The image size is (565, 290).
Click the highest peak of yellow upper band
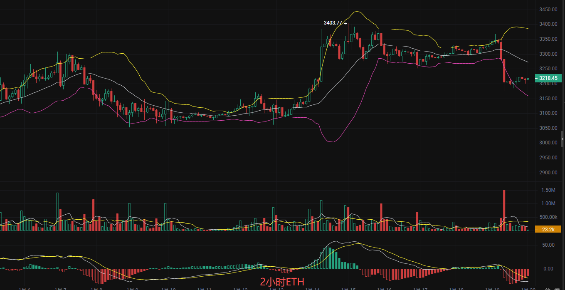tap(357, 12)
